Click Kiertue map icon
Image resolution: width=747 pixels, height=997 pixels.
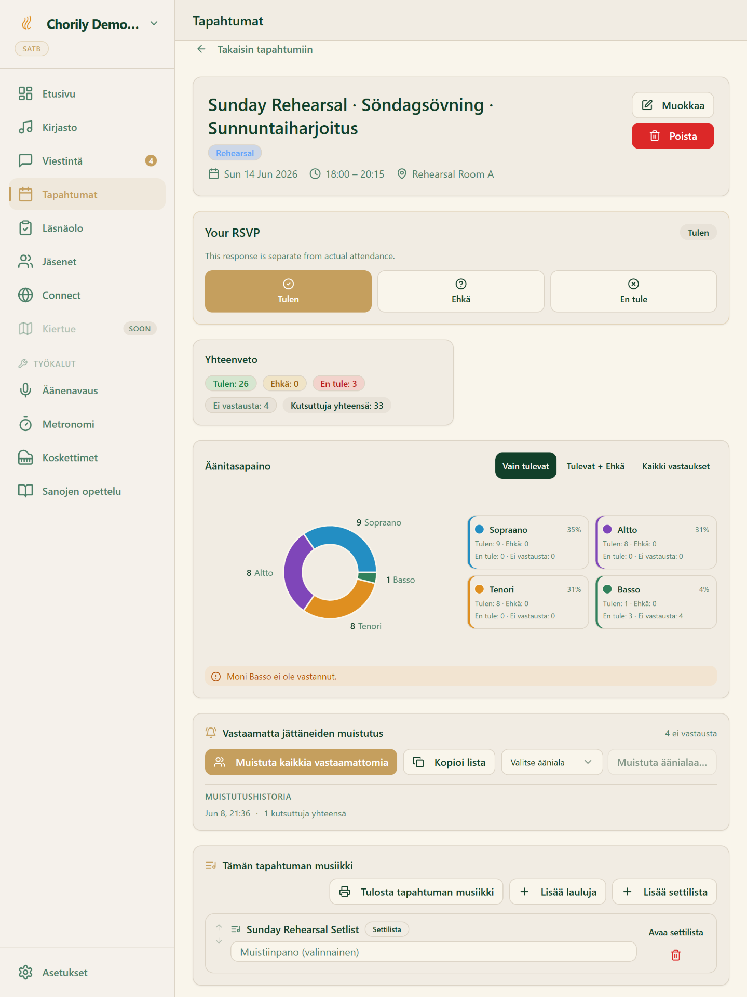pos(25,329)
